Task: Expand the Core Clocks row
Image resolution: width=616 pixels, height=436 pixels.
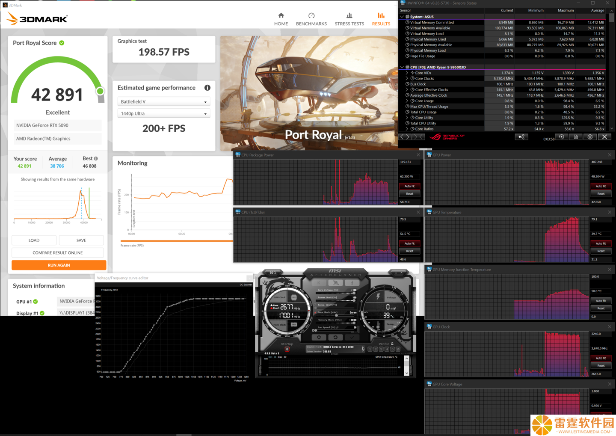Action: 407,78
